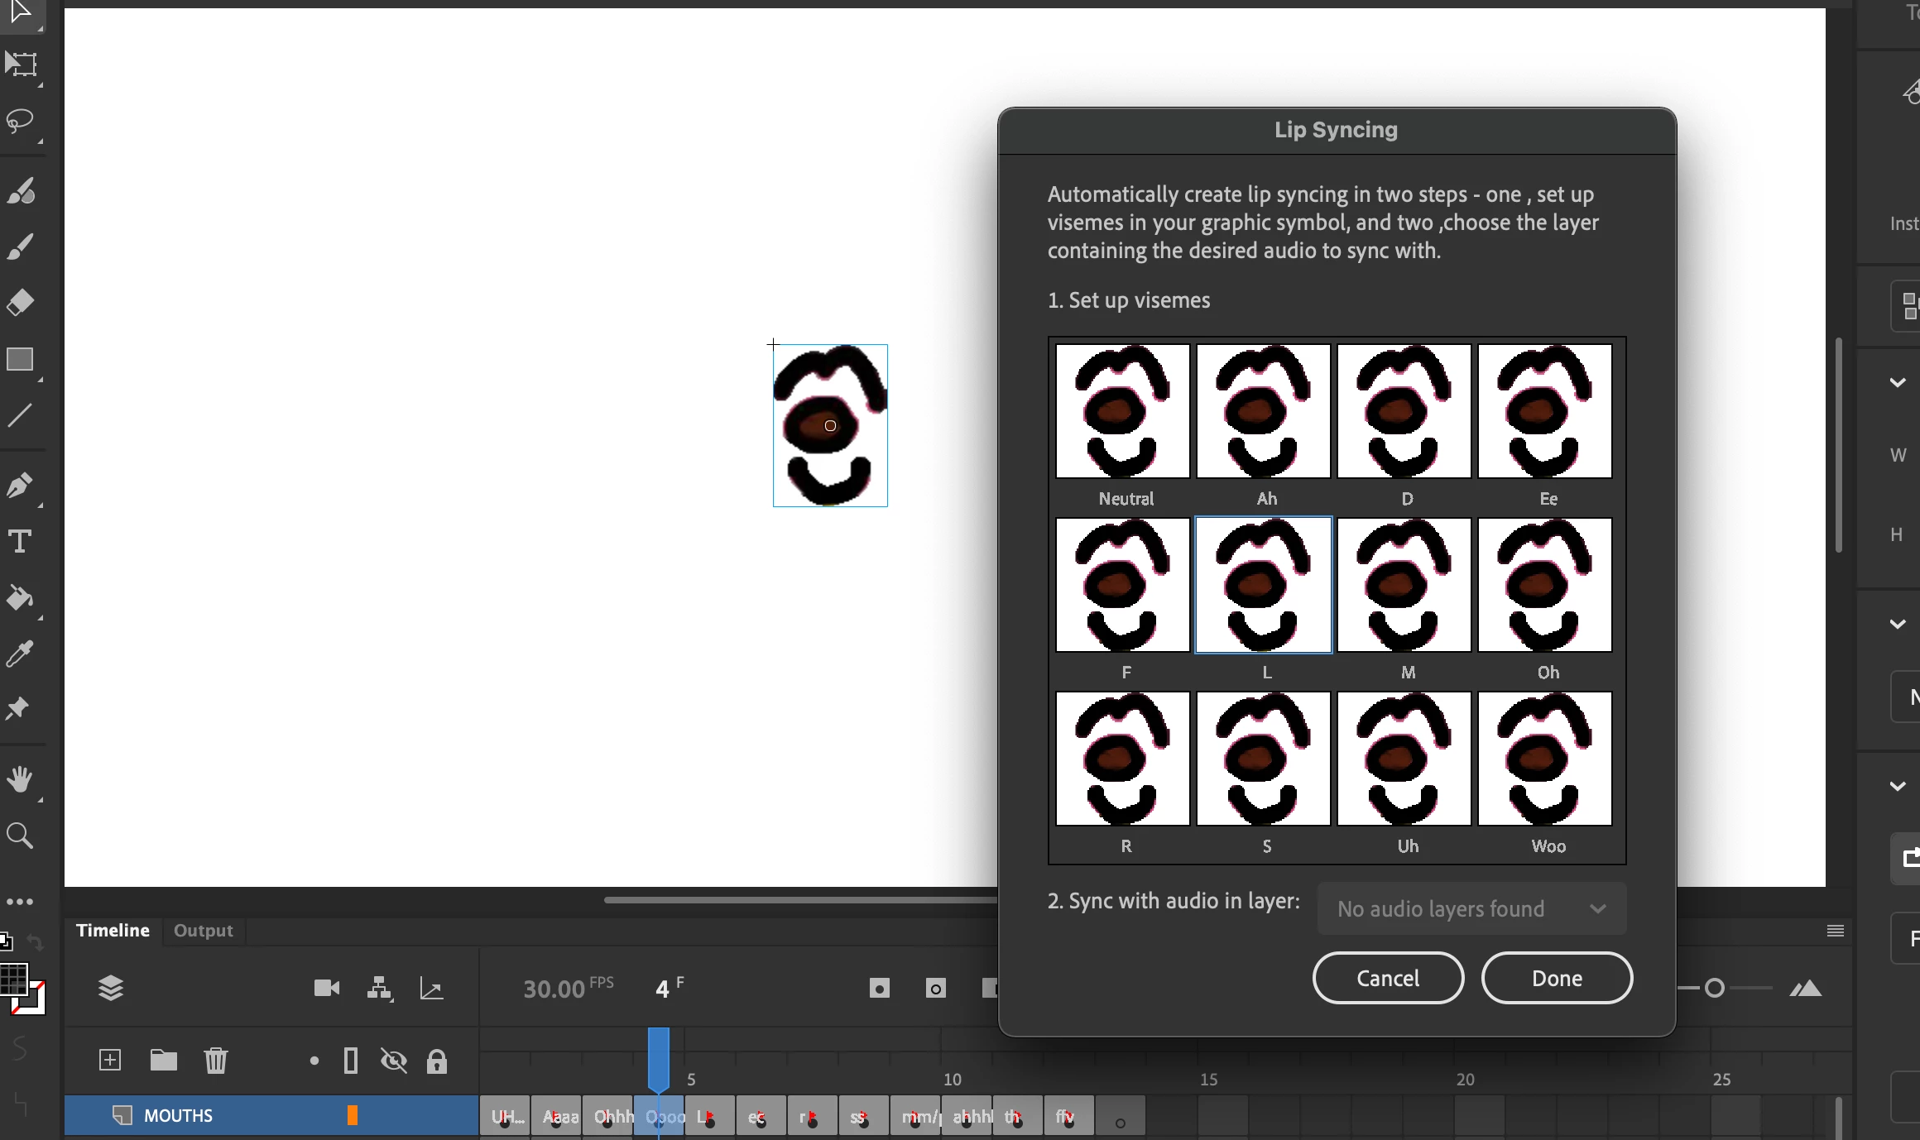Click the new folder icon in timeline
The width and height of the screenshot is (1920, 1140).
[163, 1060]
